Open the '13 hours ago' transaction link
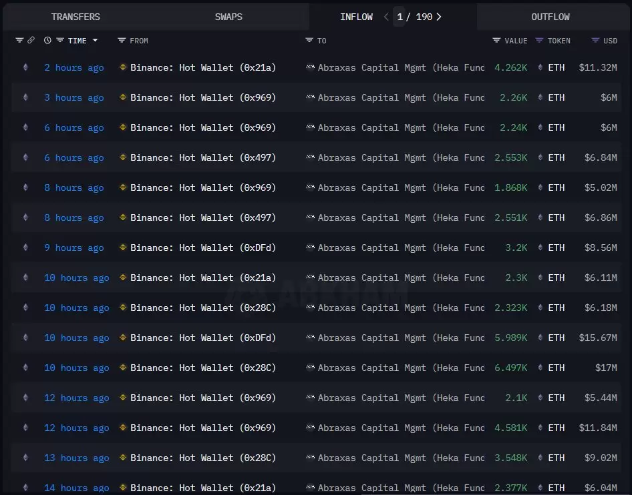The height and width of the screenshot is (495, 632). point(77,458)
